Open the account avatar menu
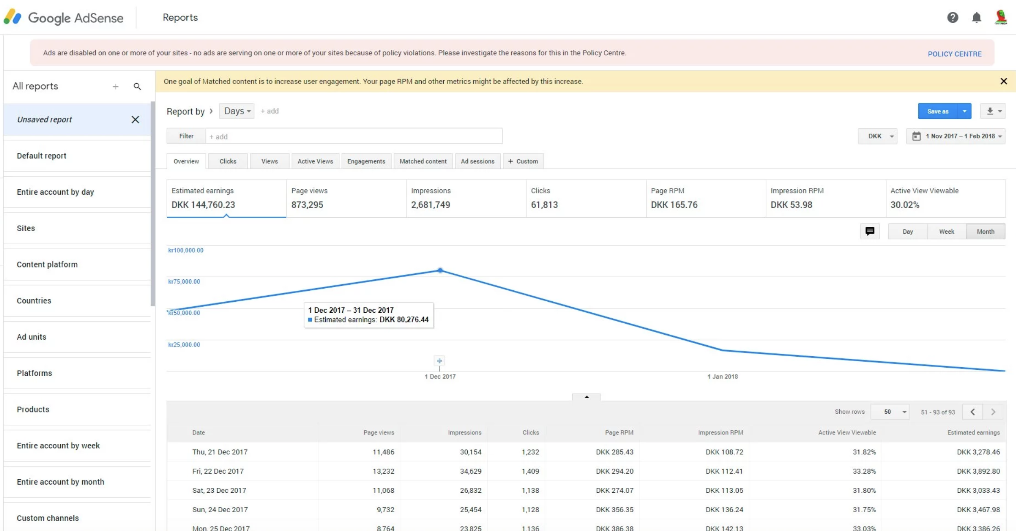The width and height of the screenshot is (1016, 531). pyautogui.click(x=1001, y=18)
